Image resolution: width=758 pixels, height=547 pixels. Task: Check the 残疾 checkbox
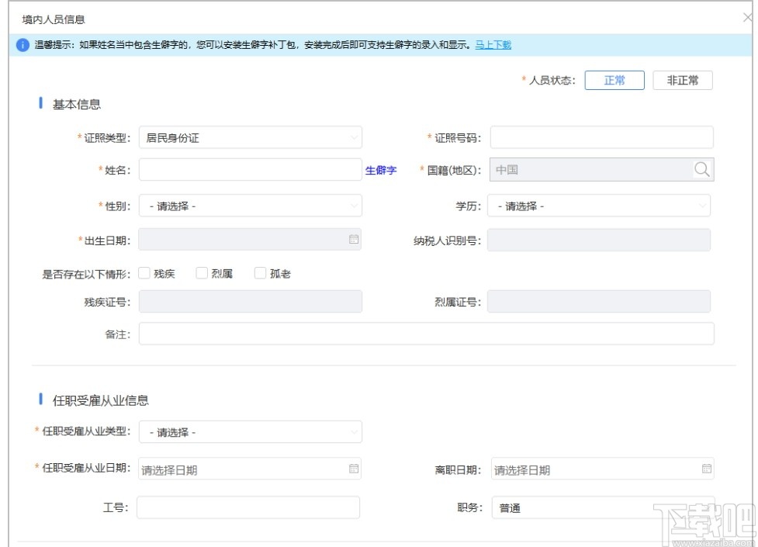(144, 273)
